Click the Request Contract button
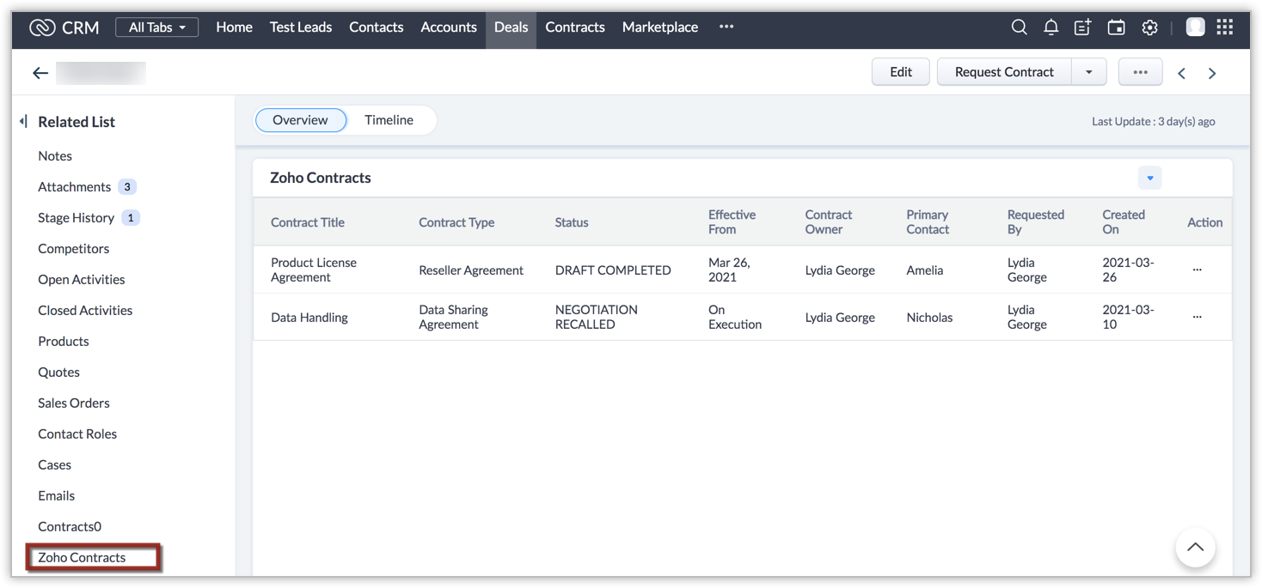This screenshot has width=1262, height=588. point(1003,72)
